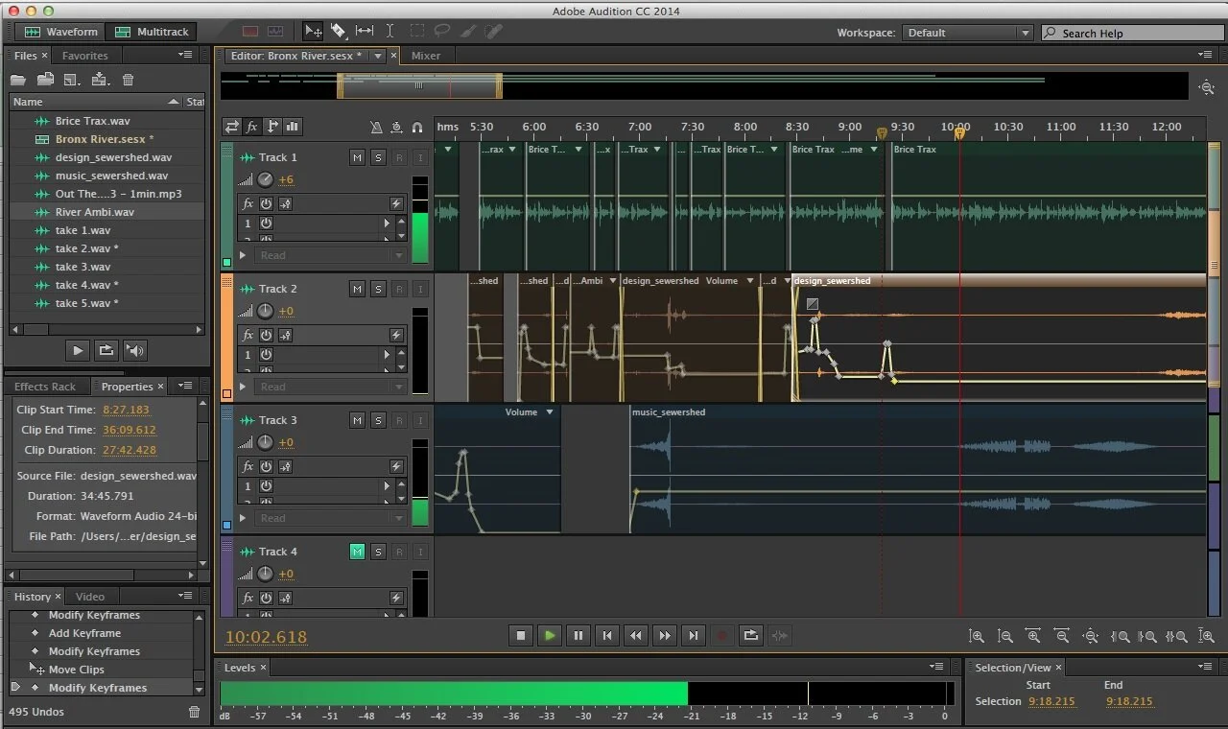Adjust Track 1 volume knob
Screen dimensions: 1228x729
(265, 179)
